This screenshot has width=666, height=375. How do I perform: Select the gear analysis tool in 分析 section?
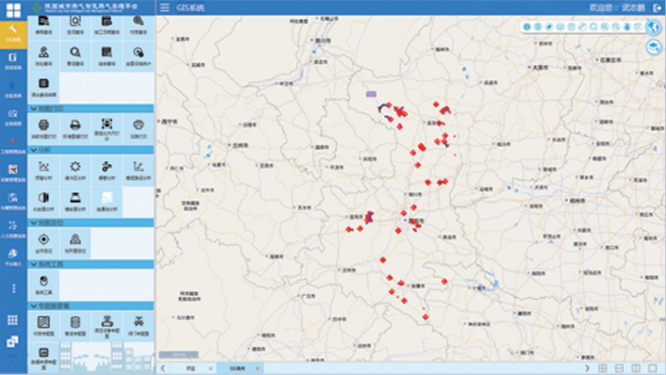tap(75, 170)
